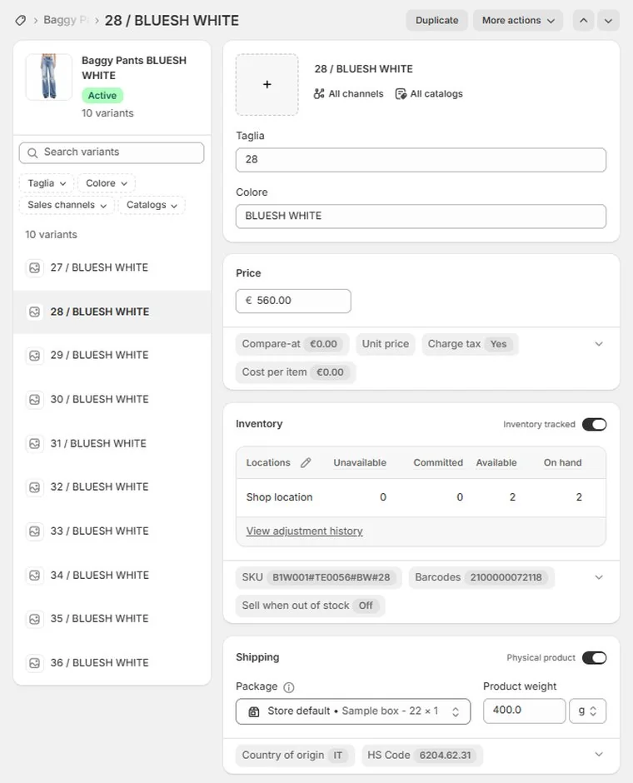Select variant 33 / BLUESH WHITE
Screen dimensions: 633x783
click(112, 531)
